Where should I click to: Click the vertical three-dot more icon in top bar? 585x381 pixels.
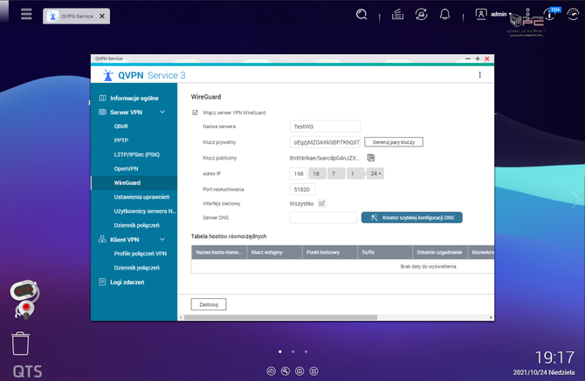527,14
